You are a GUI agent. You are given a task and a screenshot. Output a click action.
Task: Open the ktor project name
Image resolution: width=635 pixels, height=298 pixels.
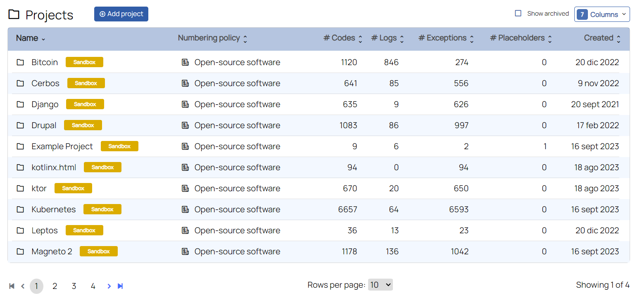[x=39, y=188]
